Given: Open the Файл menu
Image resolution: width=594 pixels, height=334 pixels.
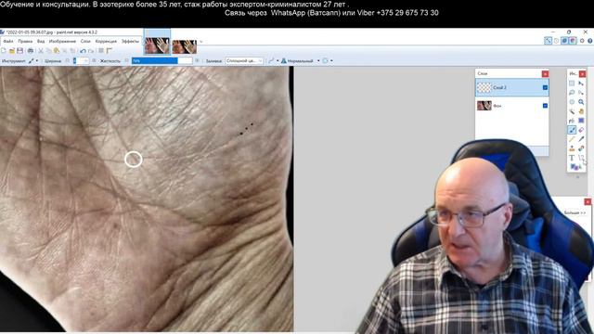Looking at the screenshot, I should coord(8,41).
